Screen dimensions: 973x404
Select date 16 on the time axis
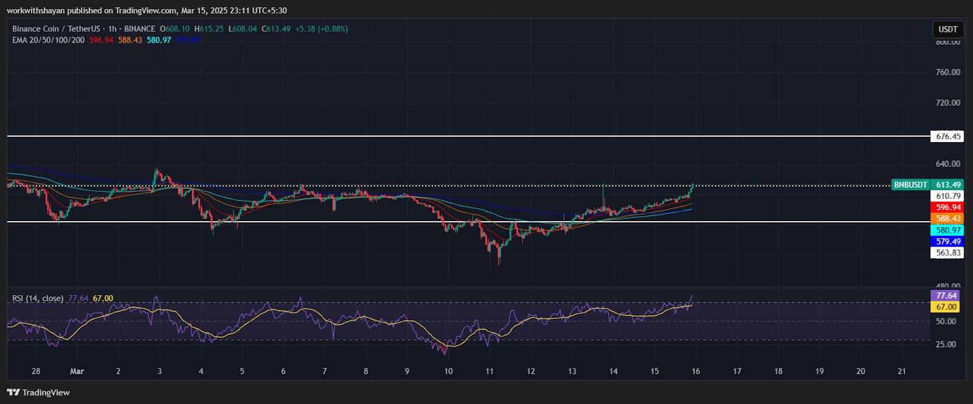click(x=696, y=371)
